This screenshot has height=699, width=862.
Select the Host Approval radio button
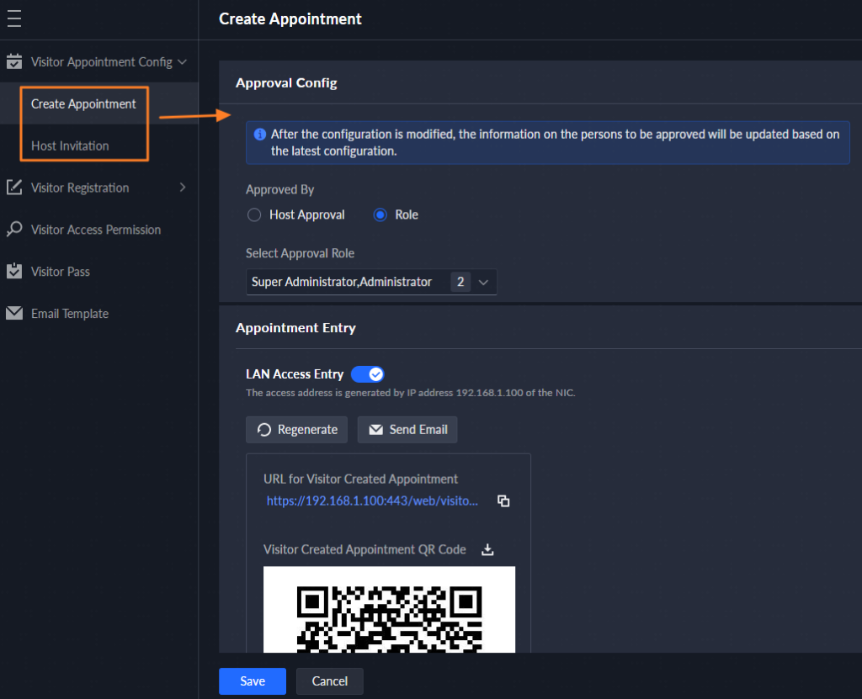(x=254, y=214)
